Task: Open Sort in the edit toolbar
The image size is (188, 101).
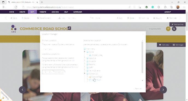Action: pos(120,18)
